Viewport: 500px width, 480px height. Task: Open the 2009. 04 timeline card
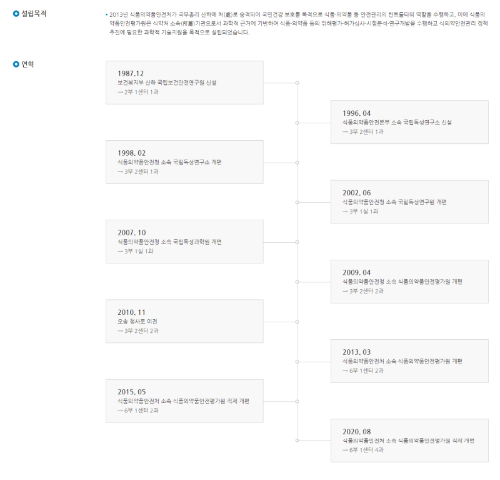click(x=409, y=282)
